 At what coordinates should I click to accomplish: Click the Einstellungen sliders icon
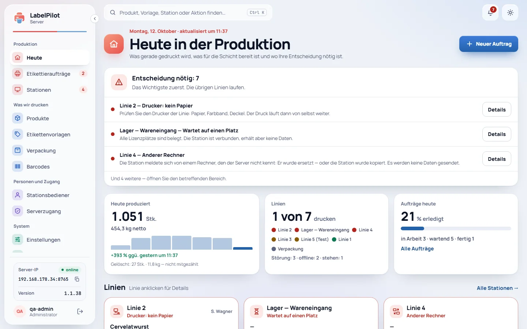click(18, 240)
